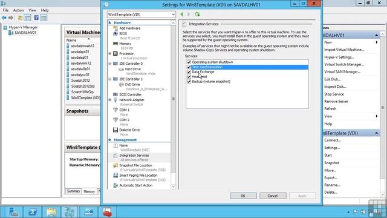This screenshot has width=387, height=218.
Task: Click the Snapshot File Location icon
Action: (115, 165)
